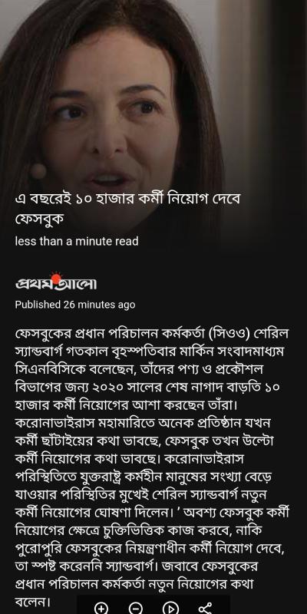
Task: Share the article via share icon
Action: (x=205, y=608)
